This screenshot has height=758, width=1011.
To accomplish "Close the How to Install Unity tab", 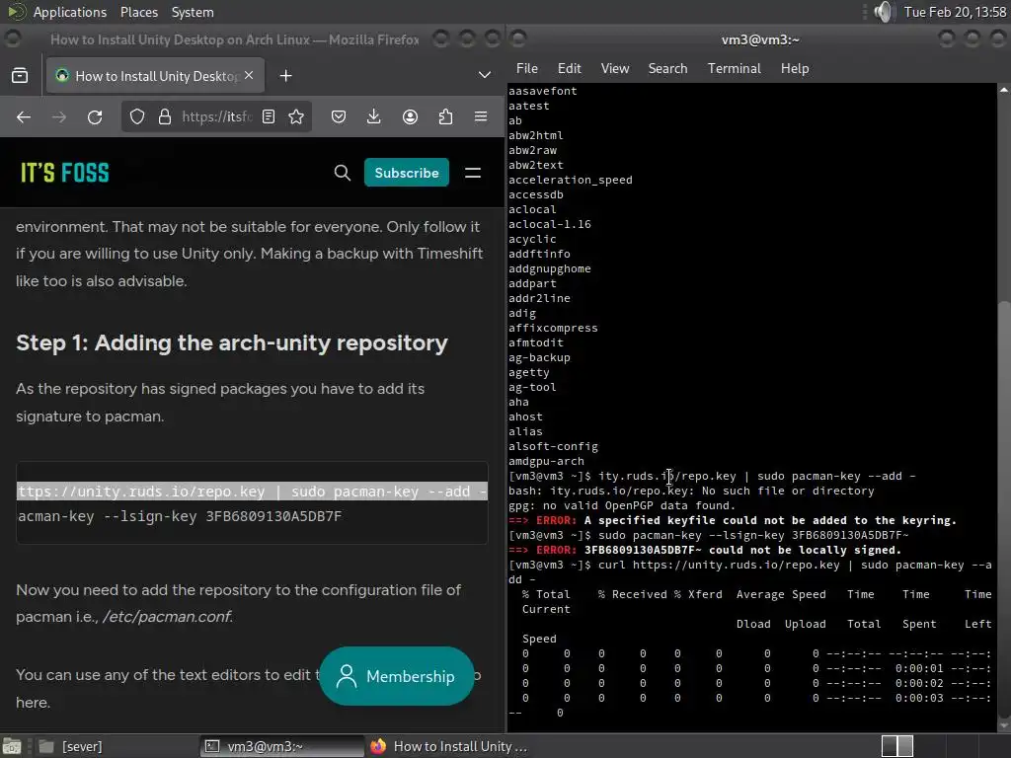I will click(250, 75).
